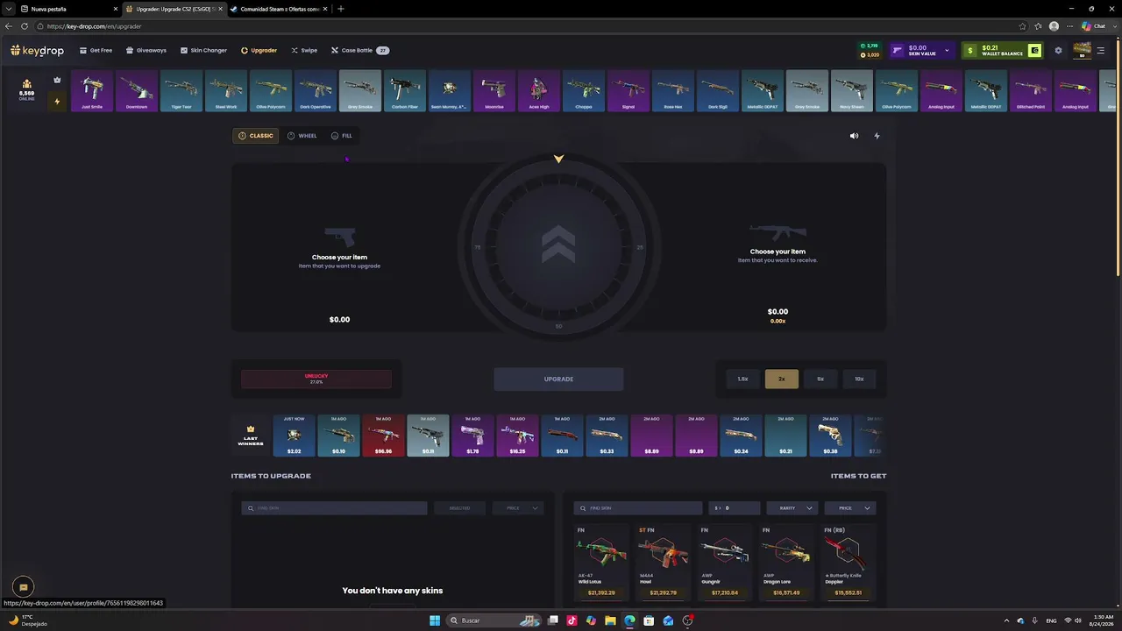Open the hamburger menu icon
The height and width of the screenshot is (631, 1122).
[x=1101, y=51]
